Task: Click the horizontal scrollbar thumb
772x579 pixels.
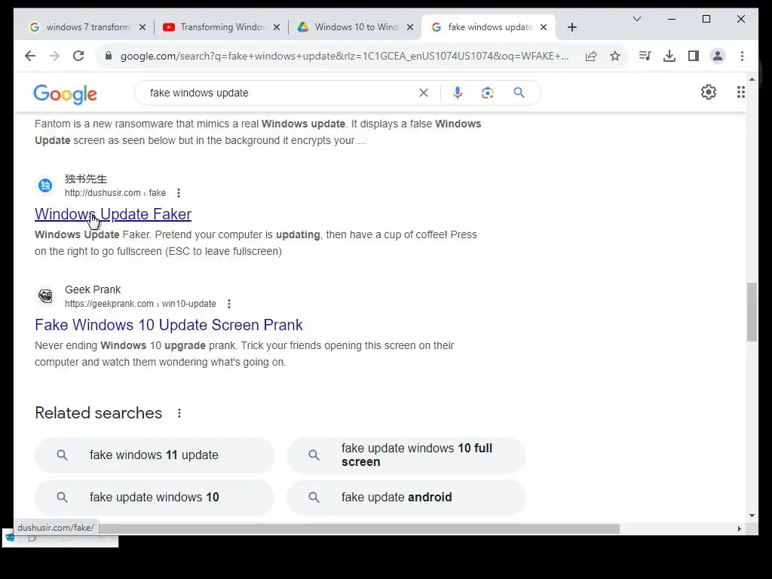Action: point(359,528)
